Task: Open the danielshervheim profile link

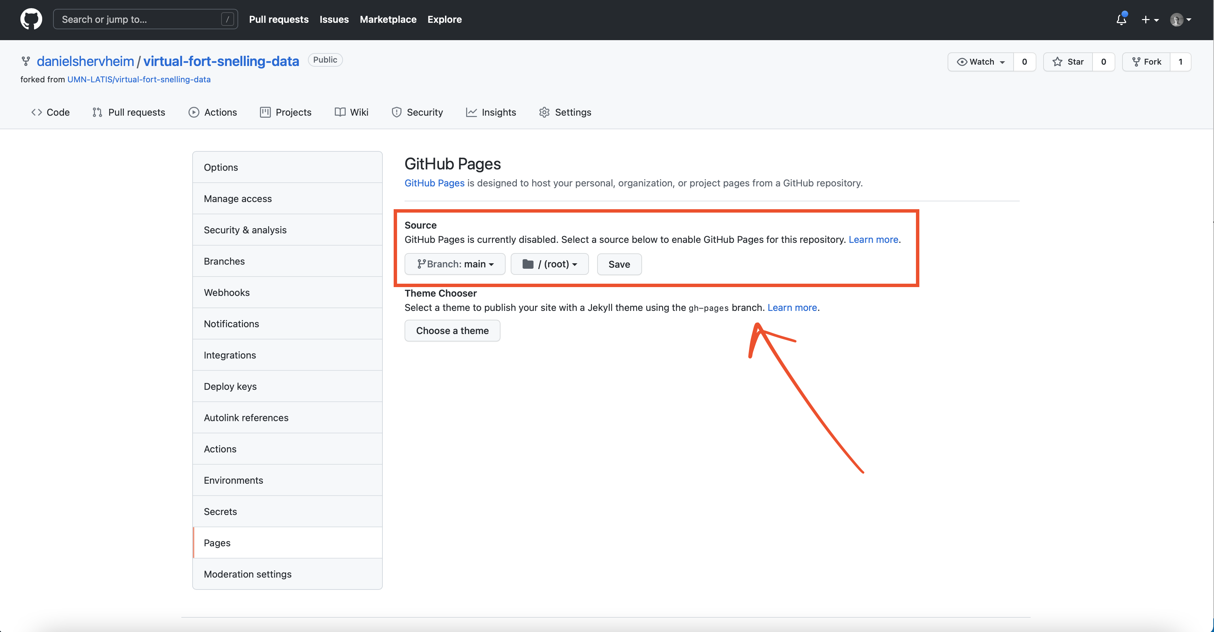Action: click(x=85, y=61)
